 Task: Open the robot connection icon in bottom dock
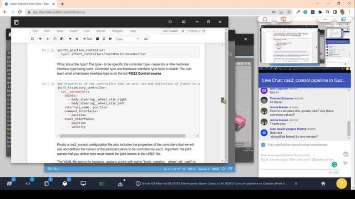point(120,184)
